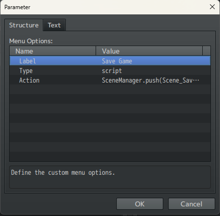Click OK to confirm parameter
220x216 pixels.
click(x=140, y=204)
